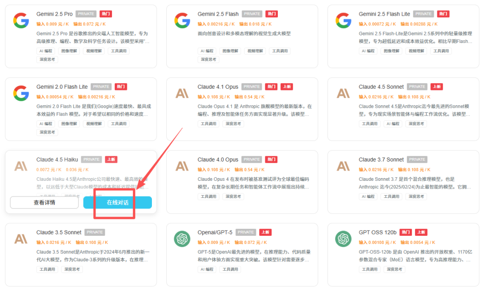
Task: Click the Google logo on Gemini 2.5 Pro
Action: tap(21, 21)
